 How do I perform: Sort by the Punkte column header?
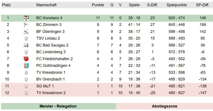point(98,5)
